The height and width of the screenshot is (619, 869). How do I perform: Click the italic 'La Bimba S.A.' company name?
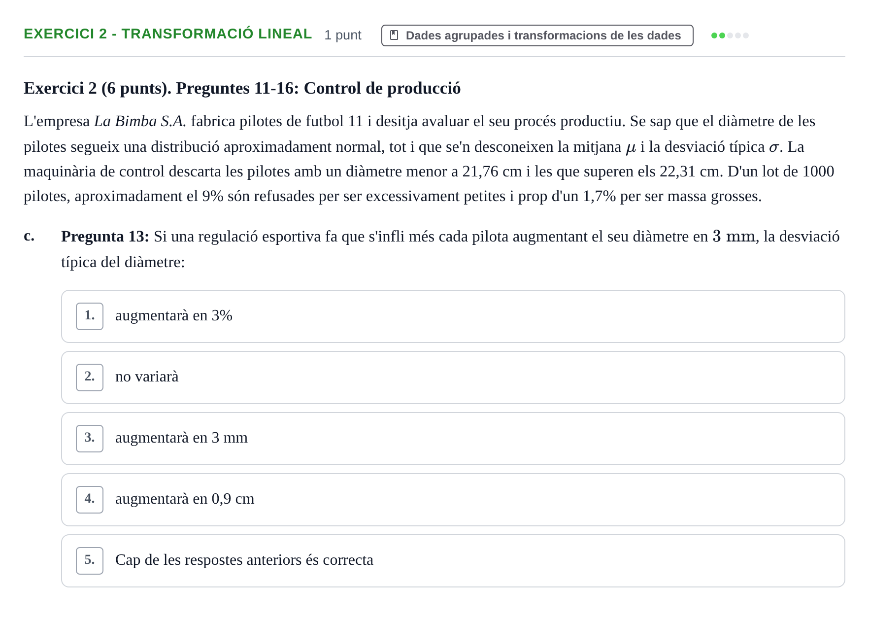pyautogui.click(x=140, y=121)
